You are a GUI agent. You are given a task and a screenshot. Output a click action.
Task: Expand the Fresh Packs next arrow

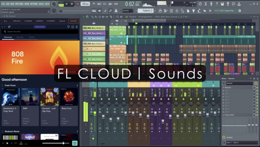[x=77, y=85]
